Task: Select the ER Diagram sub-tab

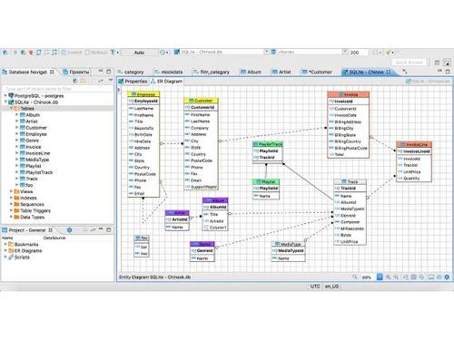Action: coord(166,82)
